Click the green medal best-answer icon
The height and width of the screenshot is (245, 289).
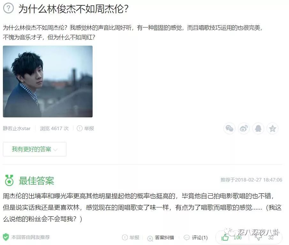point(9,180)
